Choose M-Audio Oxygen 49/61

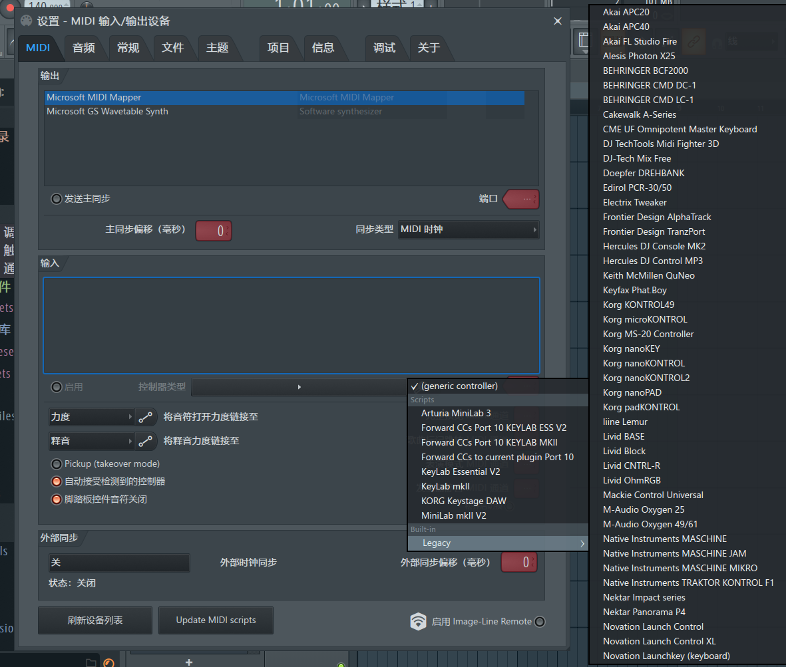click(x=688, y=524)
